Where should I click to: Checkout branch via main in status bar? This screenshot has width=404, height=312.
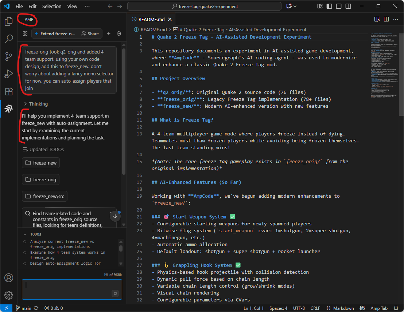(x=23, y=308)
